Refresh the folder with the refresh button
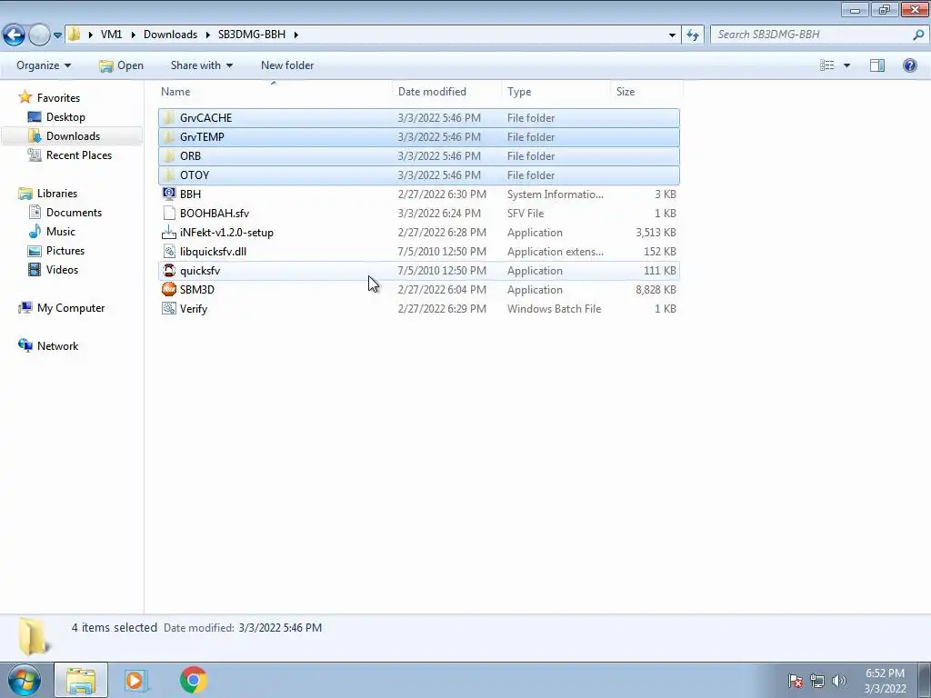This screenshot has width=931, height=698. point(692,35)
